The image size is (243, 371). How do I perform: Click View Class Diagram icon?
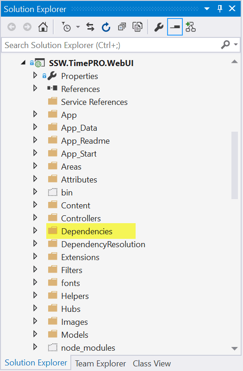(191, 27)
